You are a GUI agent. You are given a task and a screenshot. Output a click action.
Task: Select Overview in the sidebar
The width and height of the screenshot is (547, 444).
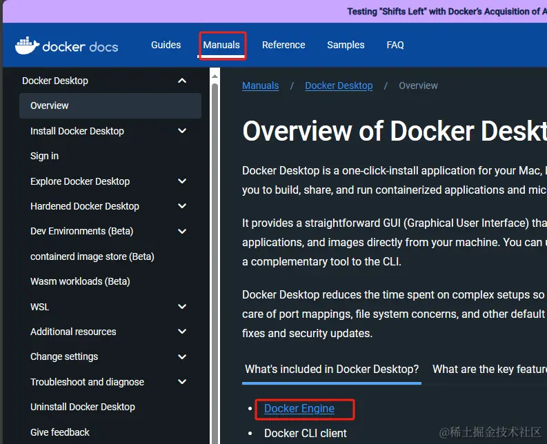click(x=110, y=105)
